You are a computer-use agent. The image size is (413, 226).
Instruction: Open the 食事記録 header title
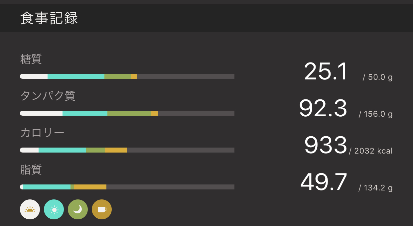(x=49, y=19)
